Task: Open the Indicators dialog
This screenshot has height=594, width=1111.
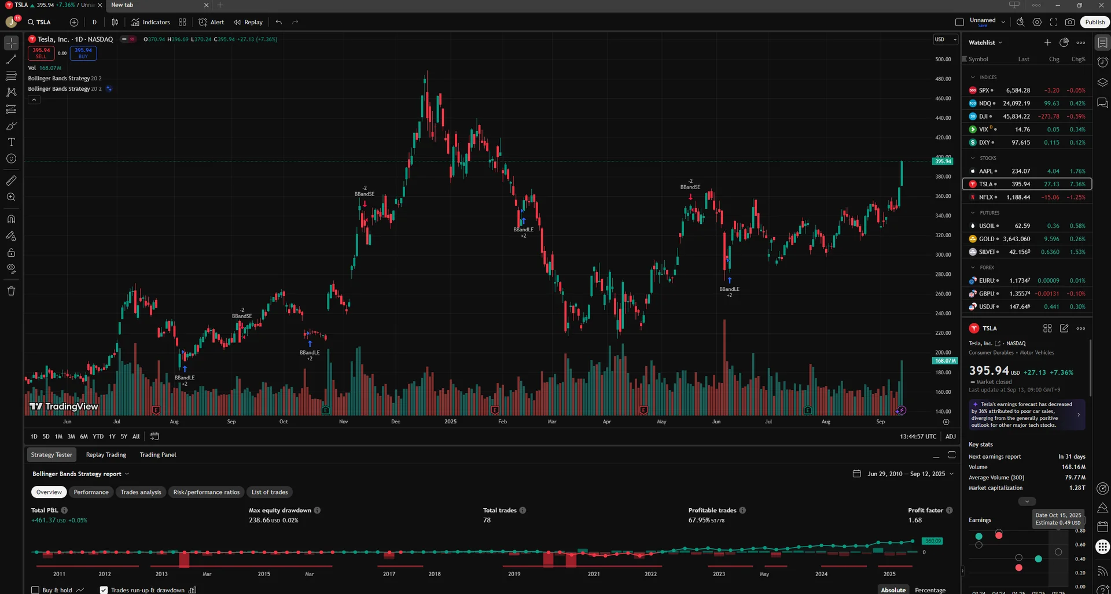Action: [150, 22]
